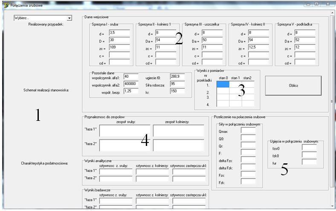Click the d field in Sprezyna II - kolnierz 1

point(165,33)
